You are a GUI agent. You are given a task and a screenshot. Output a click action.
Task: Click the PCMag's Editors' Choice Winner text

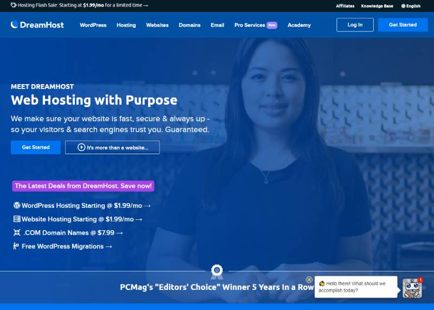coord(217,287)
